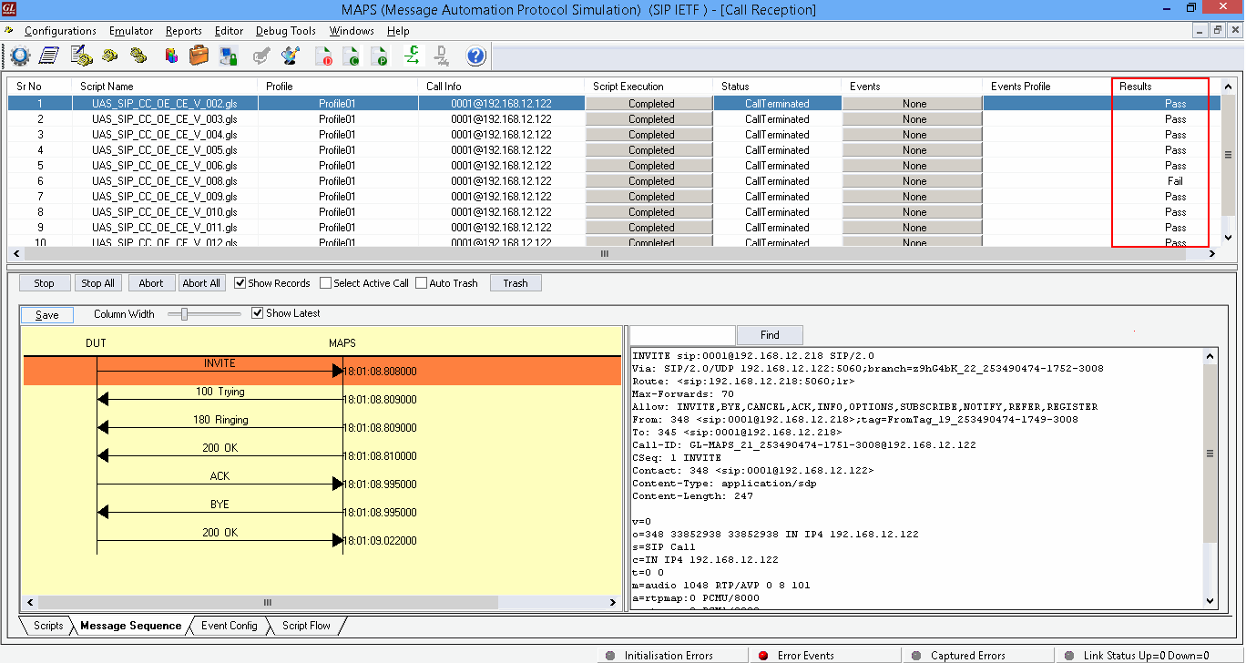This screenshot has width=1246, height=663.
Task: Click the brown briefcase toolbar icon
Action: [x=199, y=56]
